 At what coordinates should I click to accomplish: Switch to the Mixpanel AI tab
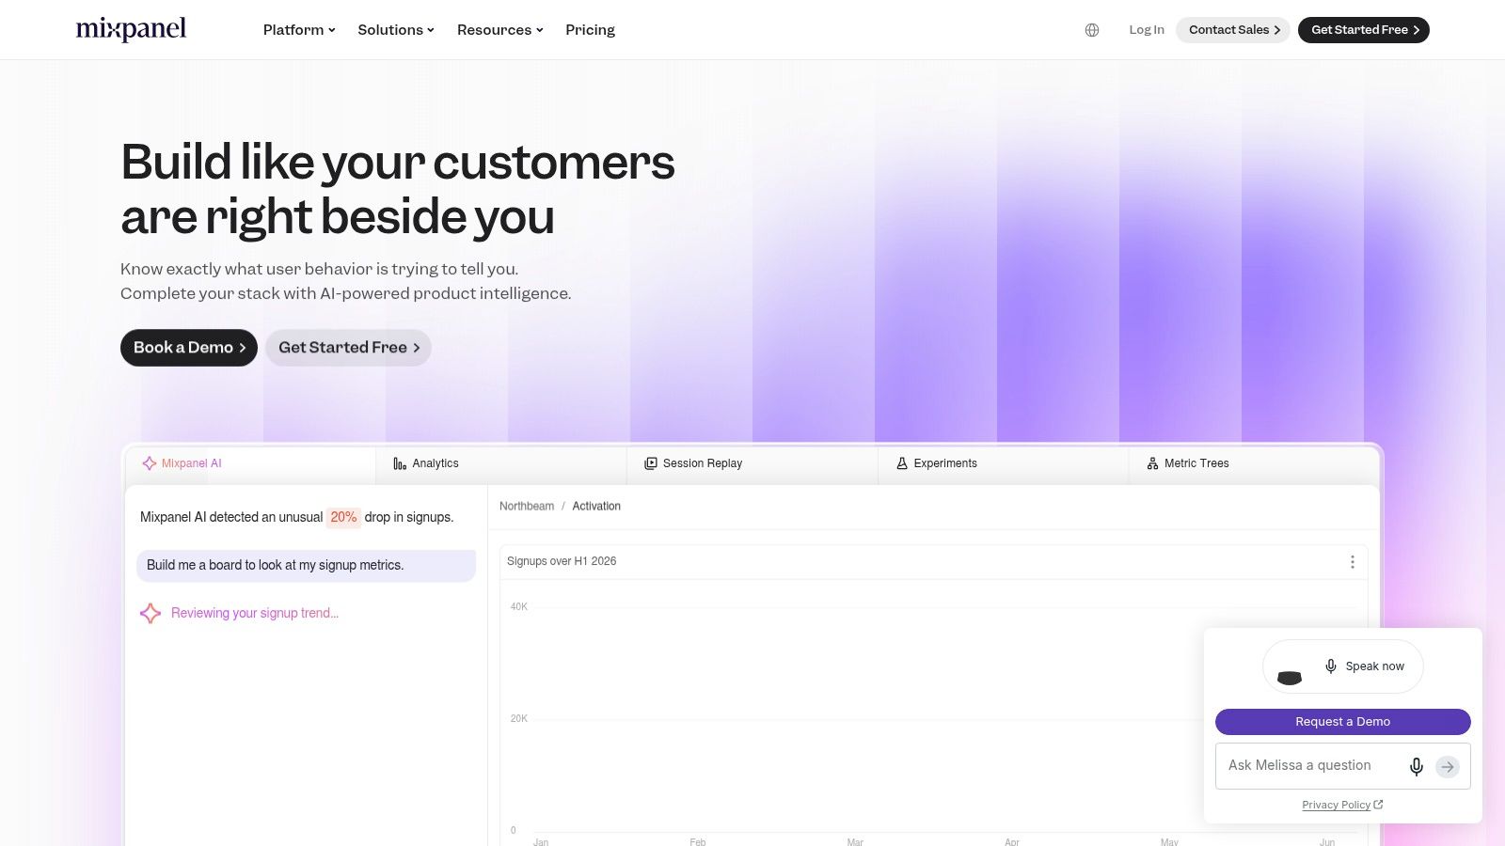pos(250,463)
